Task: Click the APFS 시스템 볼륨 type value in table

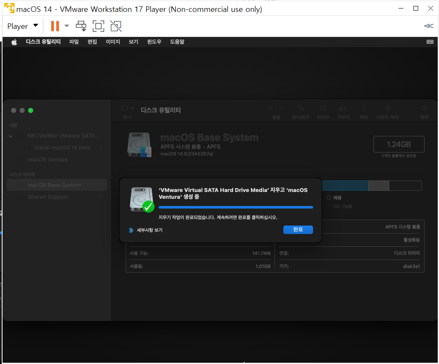Action: tap(402, 227)
